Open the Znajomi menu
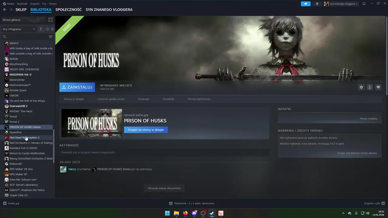This screenshot has height=218, width=388. [x=35, y=4]
